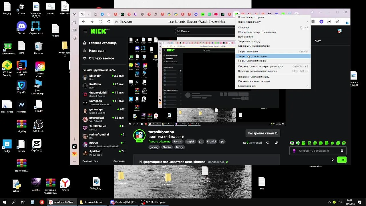The image size is (366, 206).
Task: Open the browser downloads icon
Action: pyautogui.click(x=346, y=22)
